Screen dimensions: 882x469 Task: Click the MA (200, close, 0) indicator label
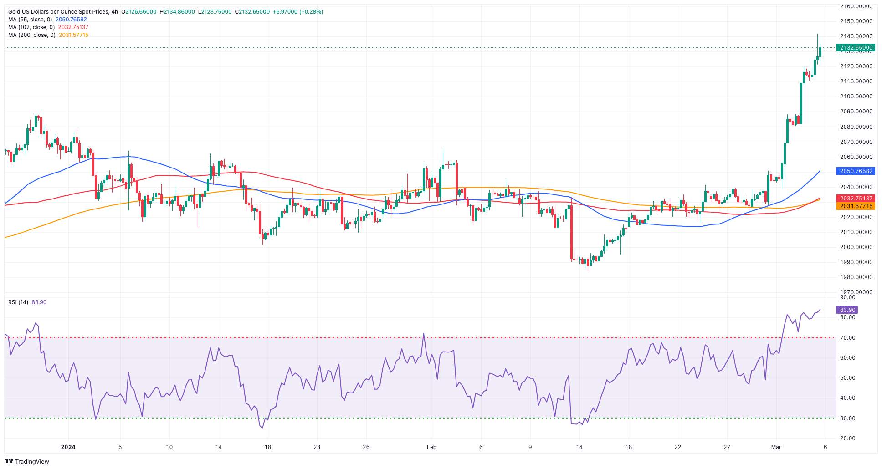[x=32, y=35]
